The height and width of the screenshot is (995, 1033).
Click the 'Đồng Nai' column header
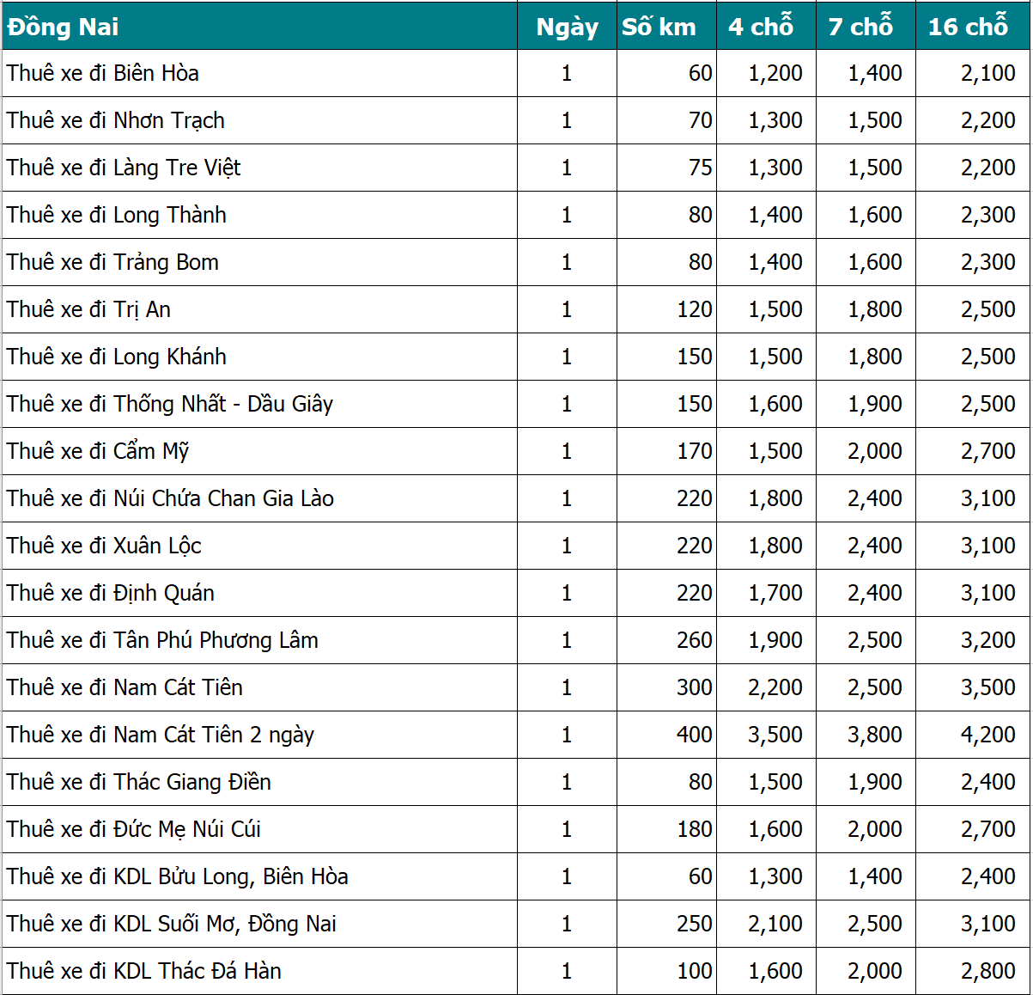click(x=64, y=27)
